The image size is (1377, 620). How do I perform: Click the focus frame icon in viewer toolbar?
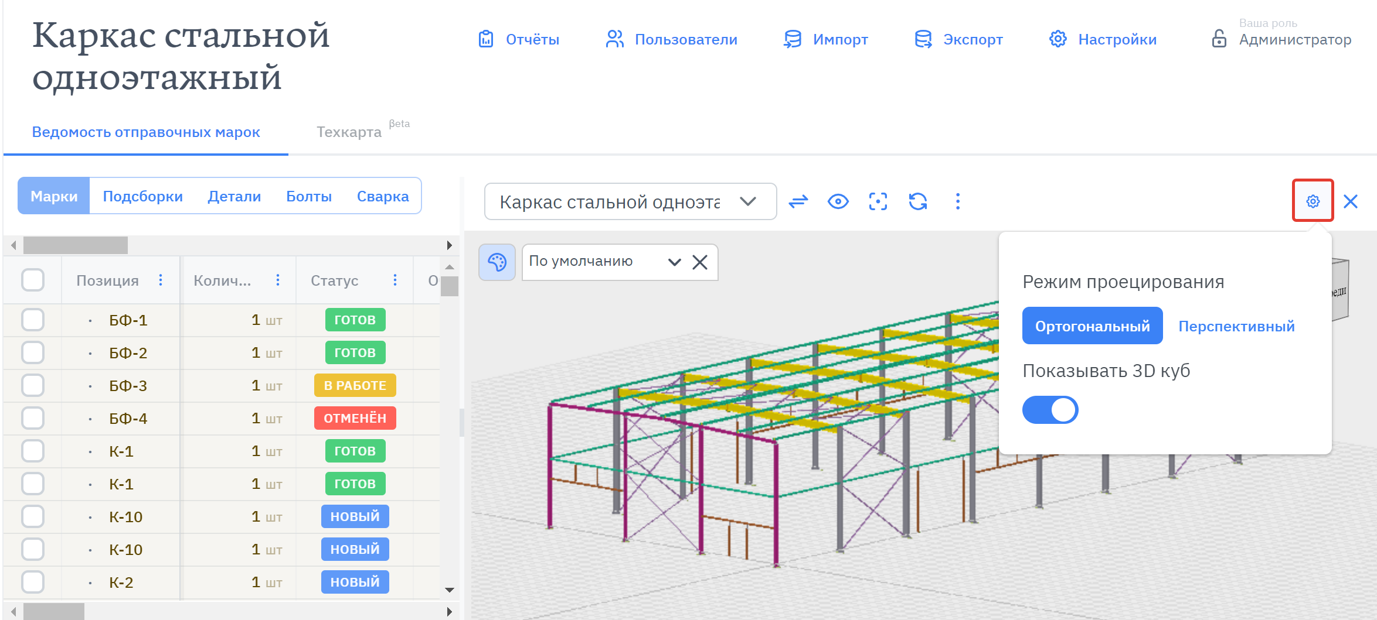point(878,201)
